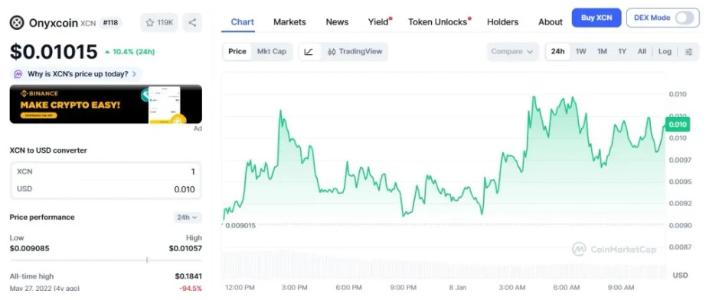719x300 pixels.
Task: Click the CoinMarketCap watermark logo
Action: pyautogui.click(x=614, y=250)
